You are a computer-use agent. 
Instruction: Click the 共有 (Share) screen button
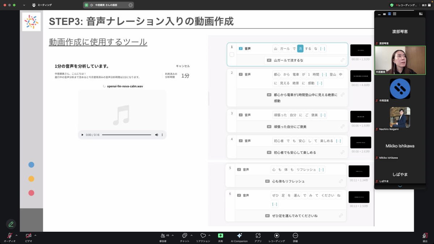pyautogui.click(x=220, y=236)
